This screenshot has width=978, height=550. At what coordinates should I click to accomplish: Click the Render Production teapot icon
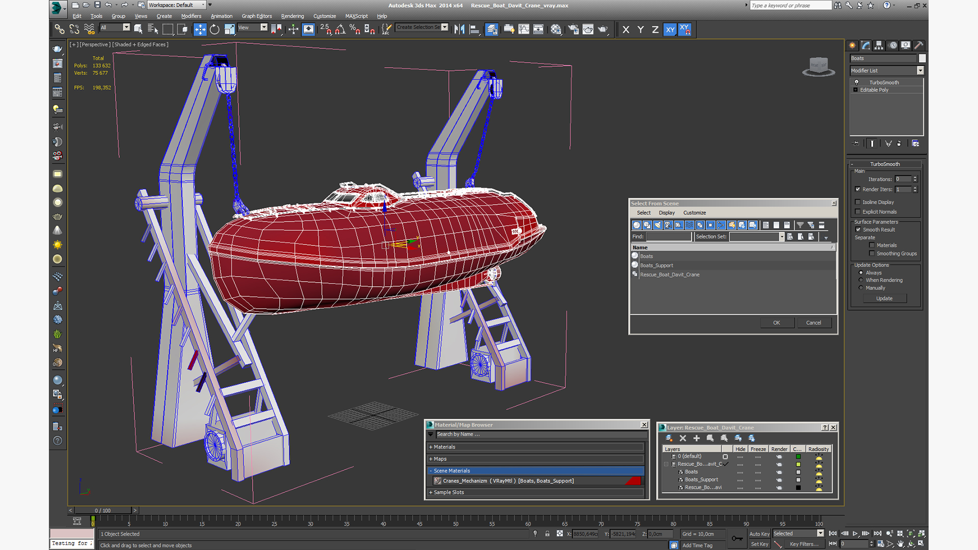[603, 30]
